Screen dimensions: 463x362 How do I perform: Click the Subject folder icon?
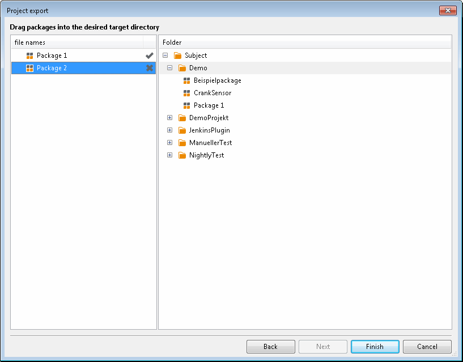(177, 56)
